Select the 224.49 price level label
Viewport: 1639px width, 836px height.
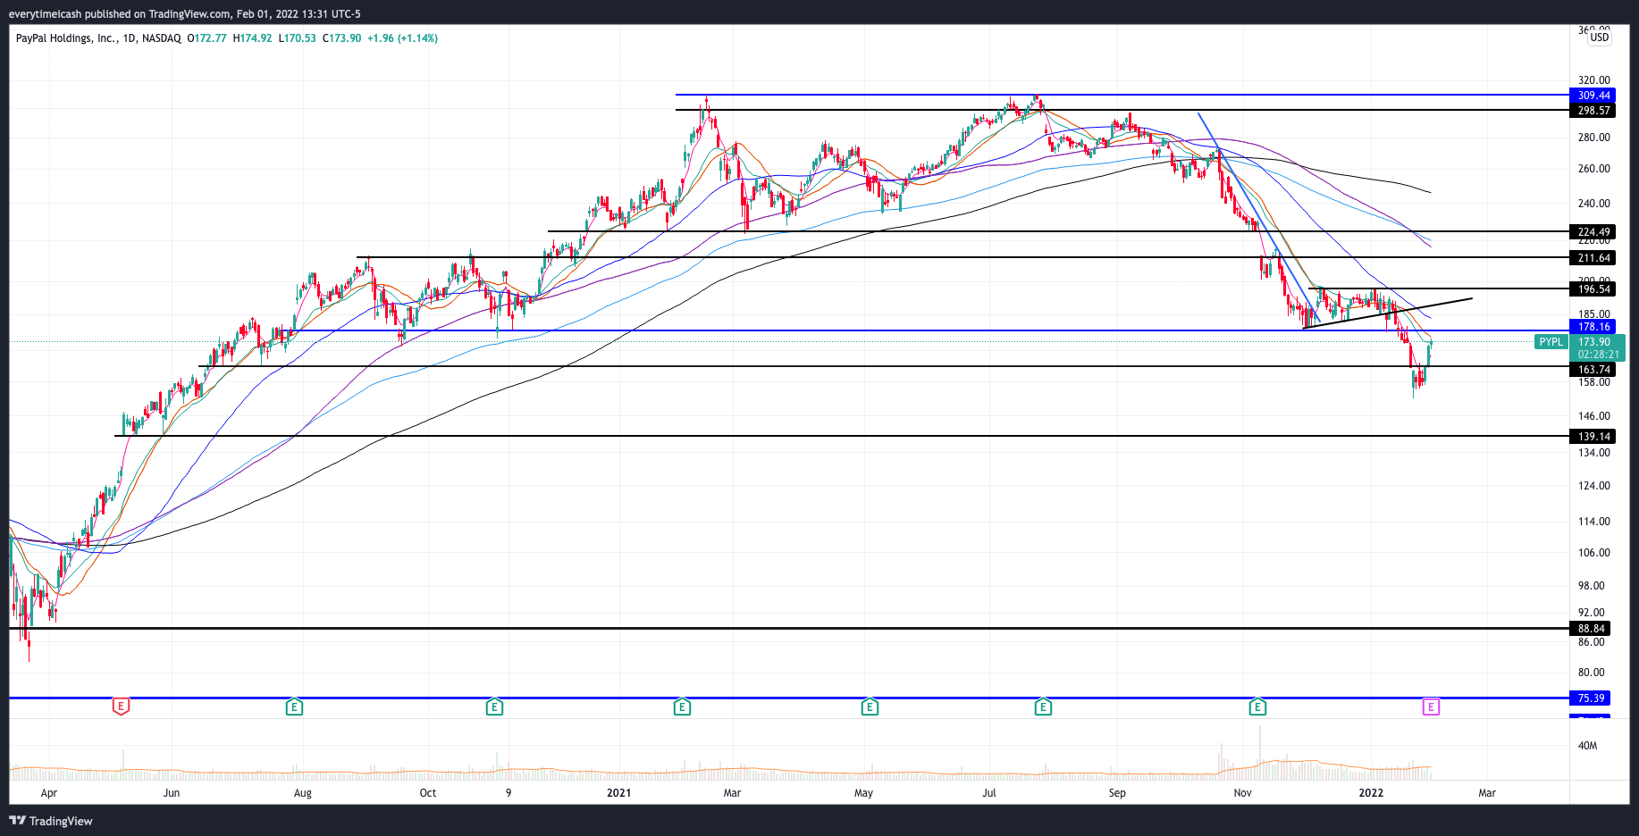(1593, 232)
